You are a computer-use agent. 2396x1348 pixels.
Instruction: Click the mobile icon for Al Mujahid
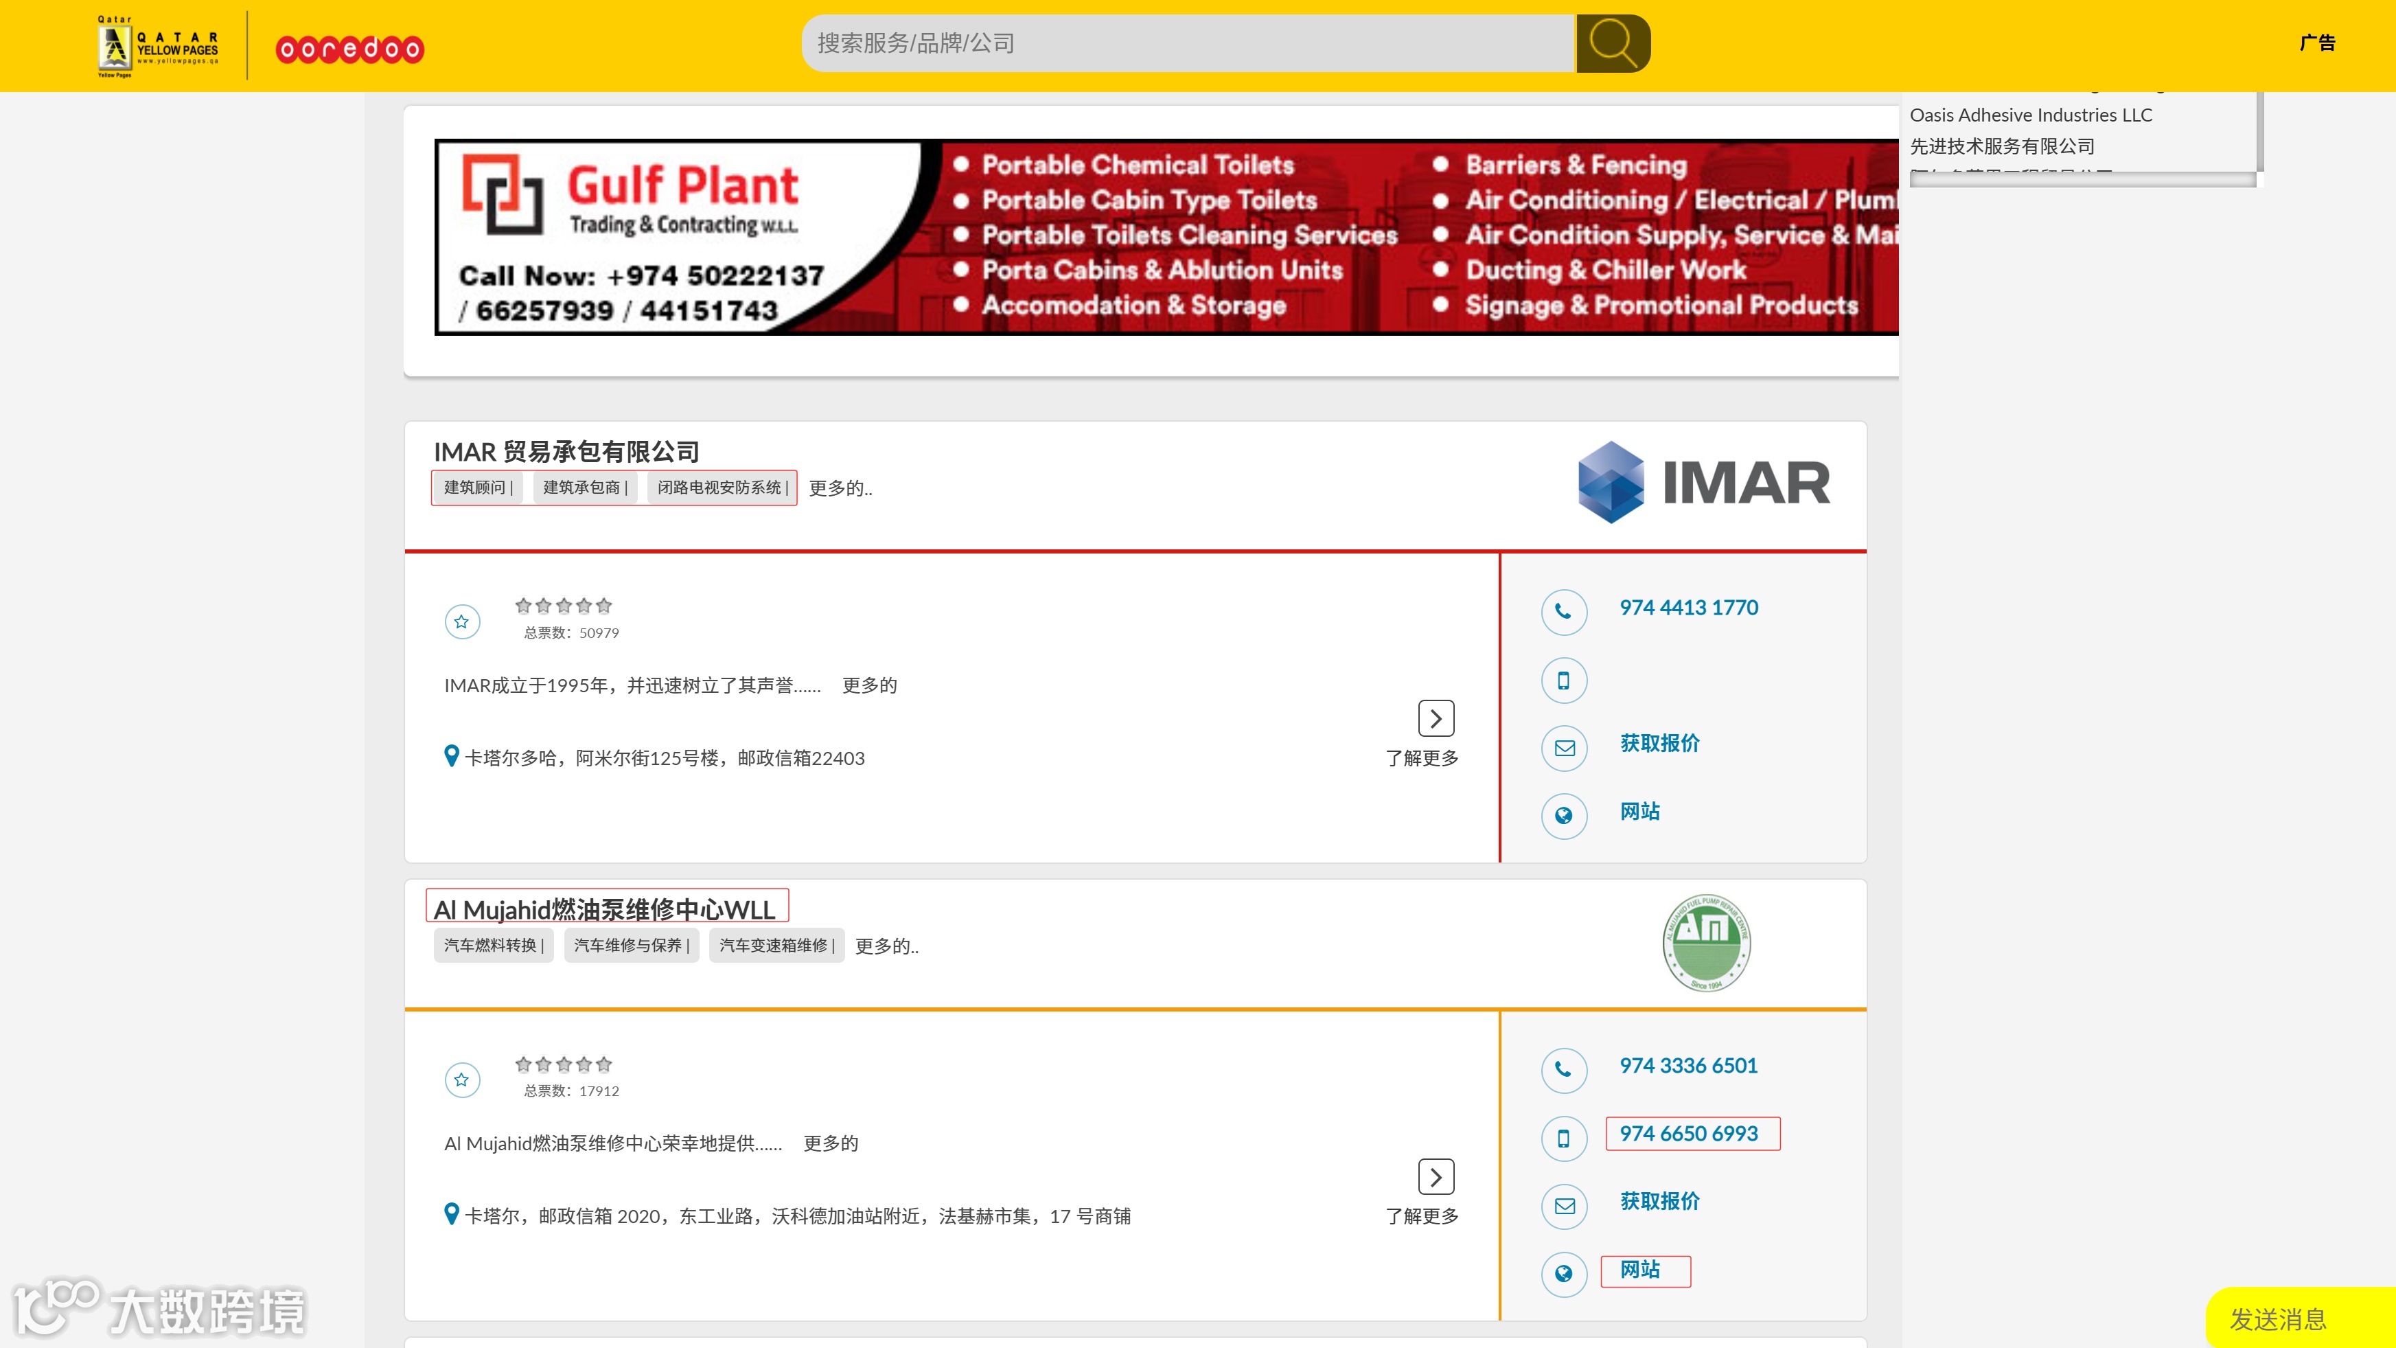pyautogui.click(x=1563, y=1139)
